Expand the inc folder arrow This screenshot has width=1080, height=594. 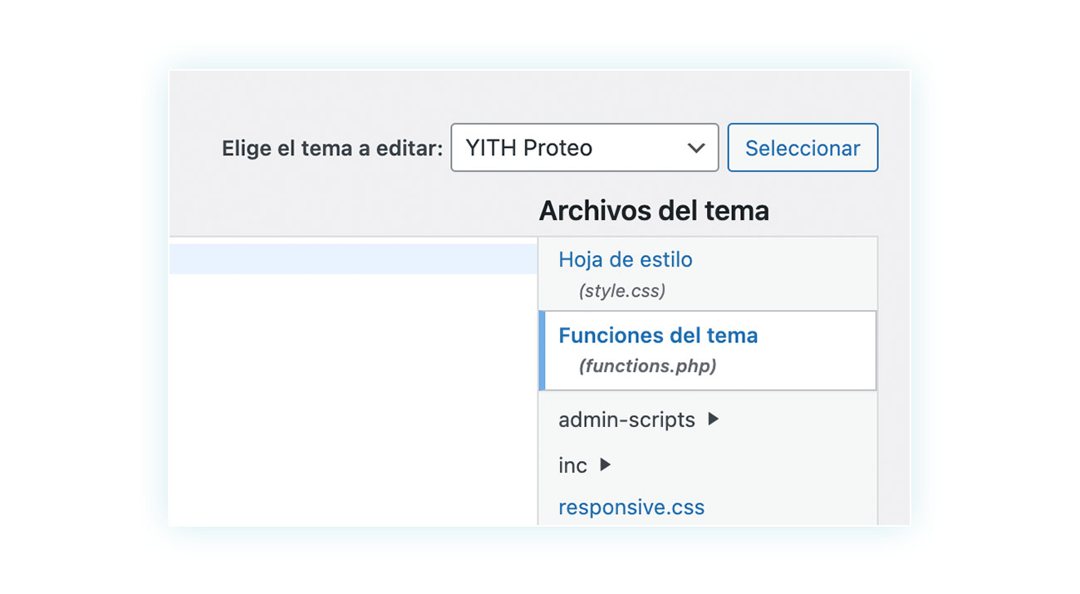pyautogui.click(x=606, y=465)
